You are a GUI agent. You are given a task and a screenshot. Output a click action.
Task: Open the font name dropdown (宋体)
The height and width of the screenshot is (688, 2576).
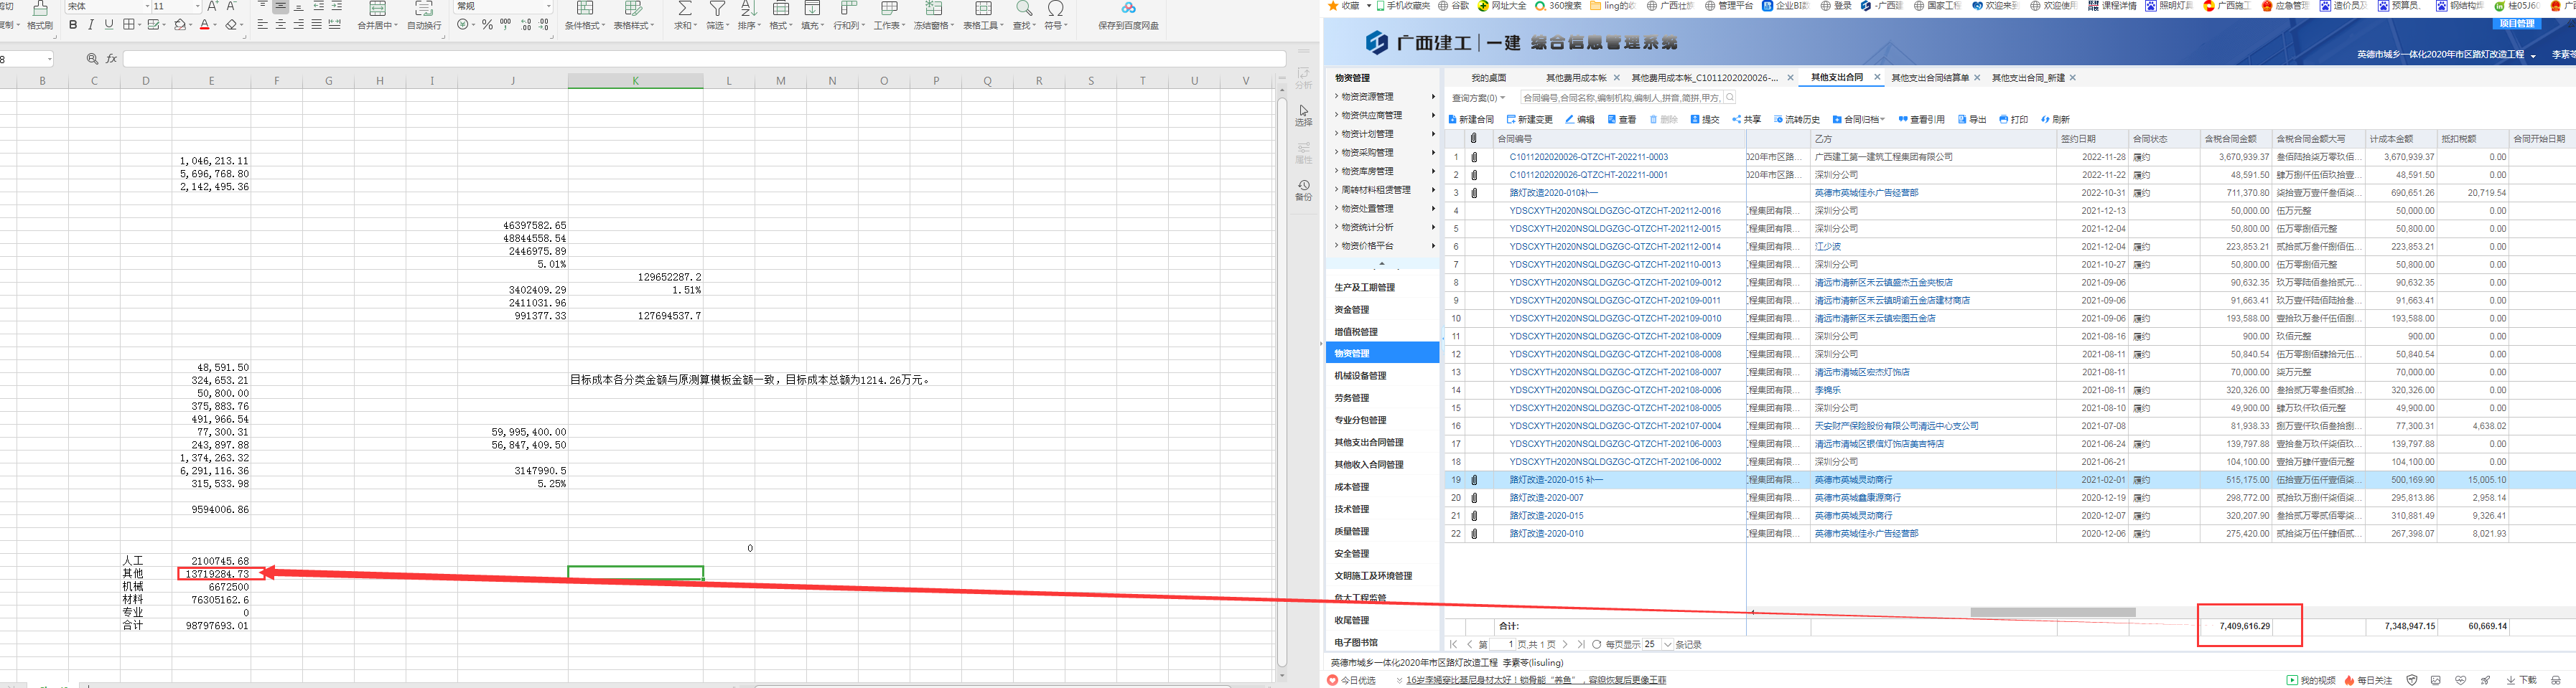148,6
